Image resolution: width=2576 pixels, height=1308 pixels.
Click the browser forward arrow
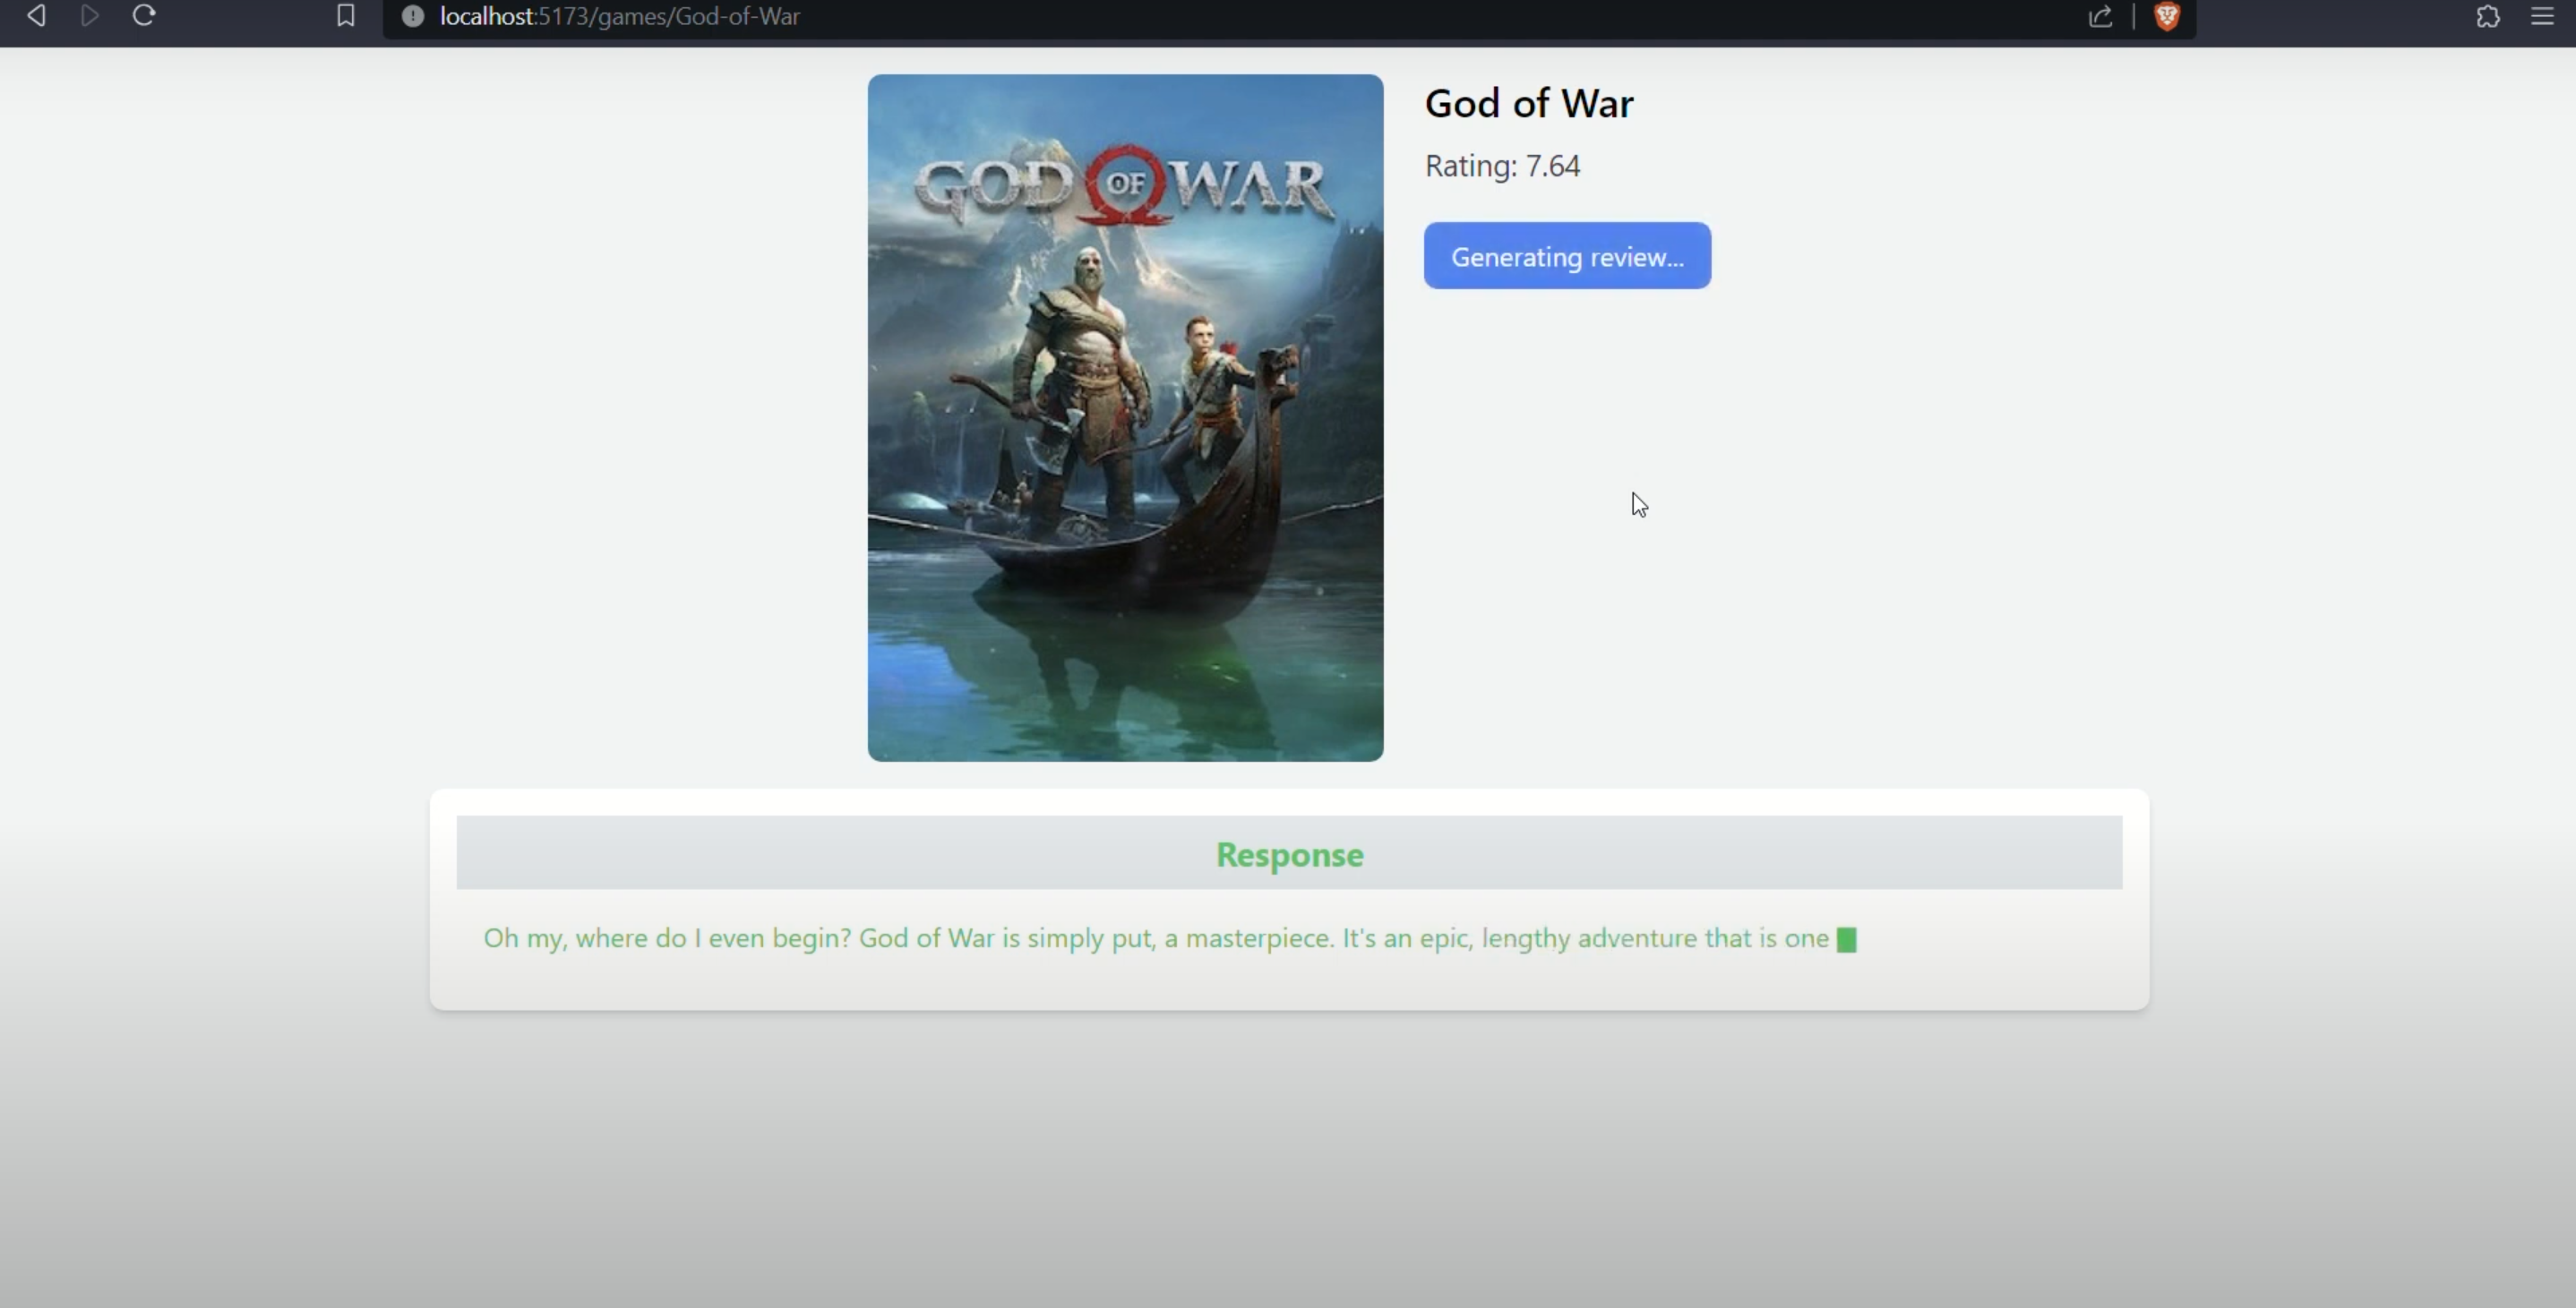(90, 15)
